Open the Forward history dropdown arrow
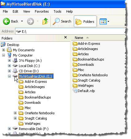131x139 pixels. (38, 21)
